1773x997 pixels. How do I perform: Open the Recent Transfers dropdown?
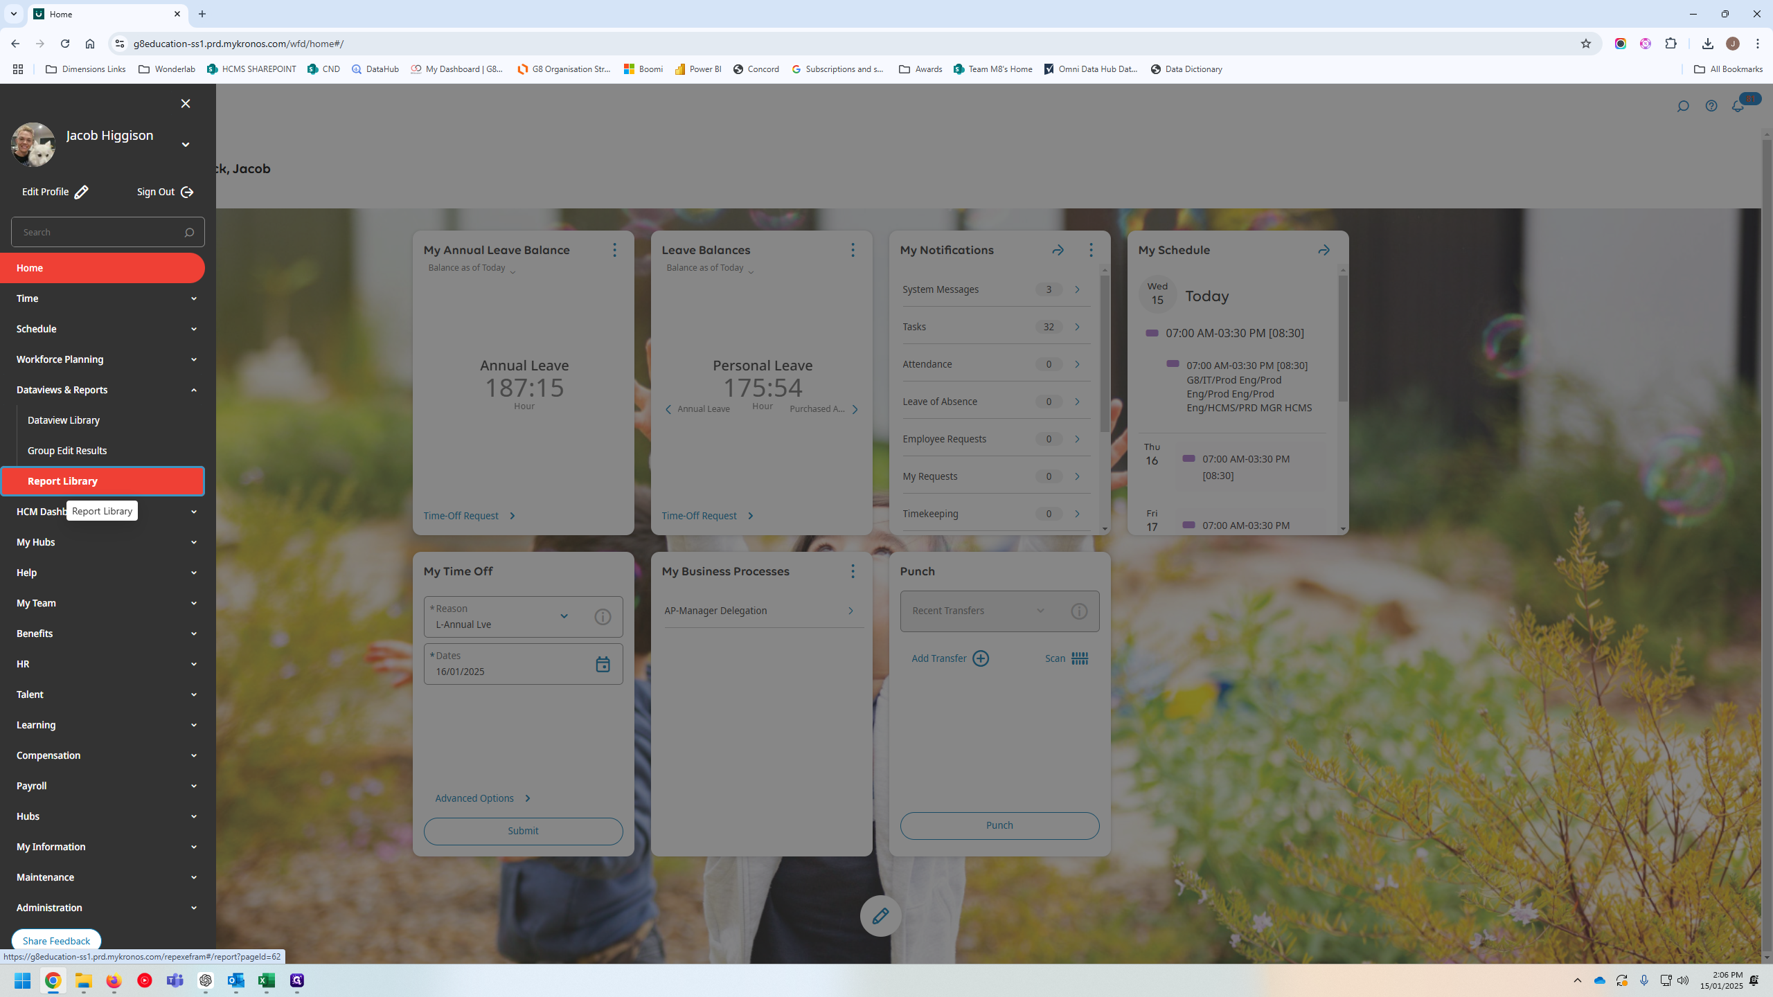point(1040,611)
